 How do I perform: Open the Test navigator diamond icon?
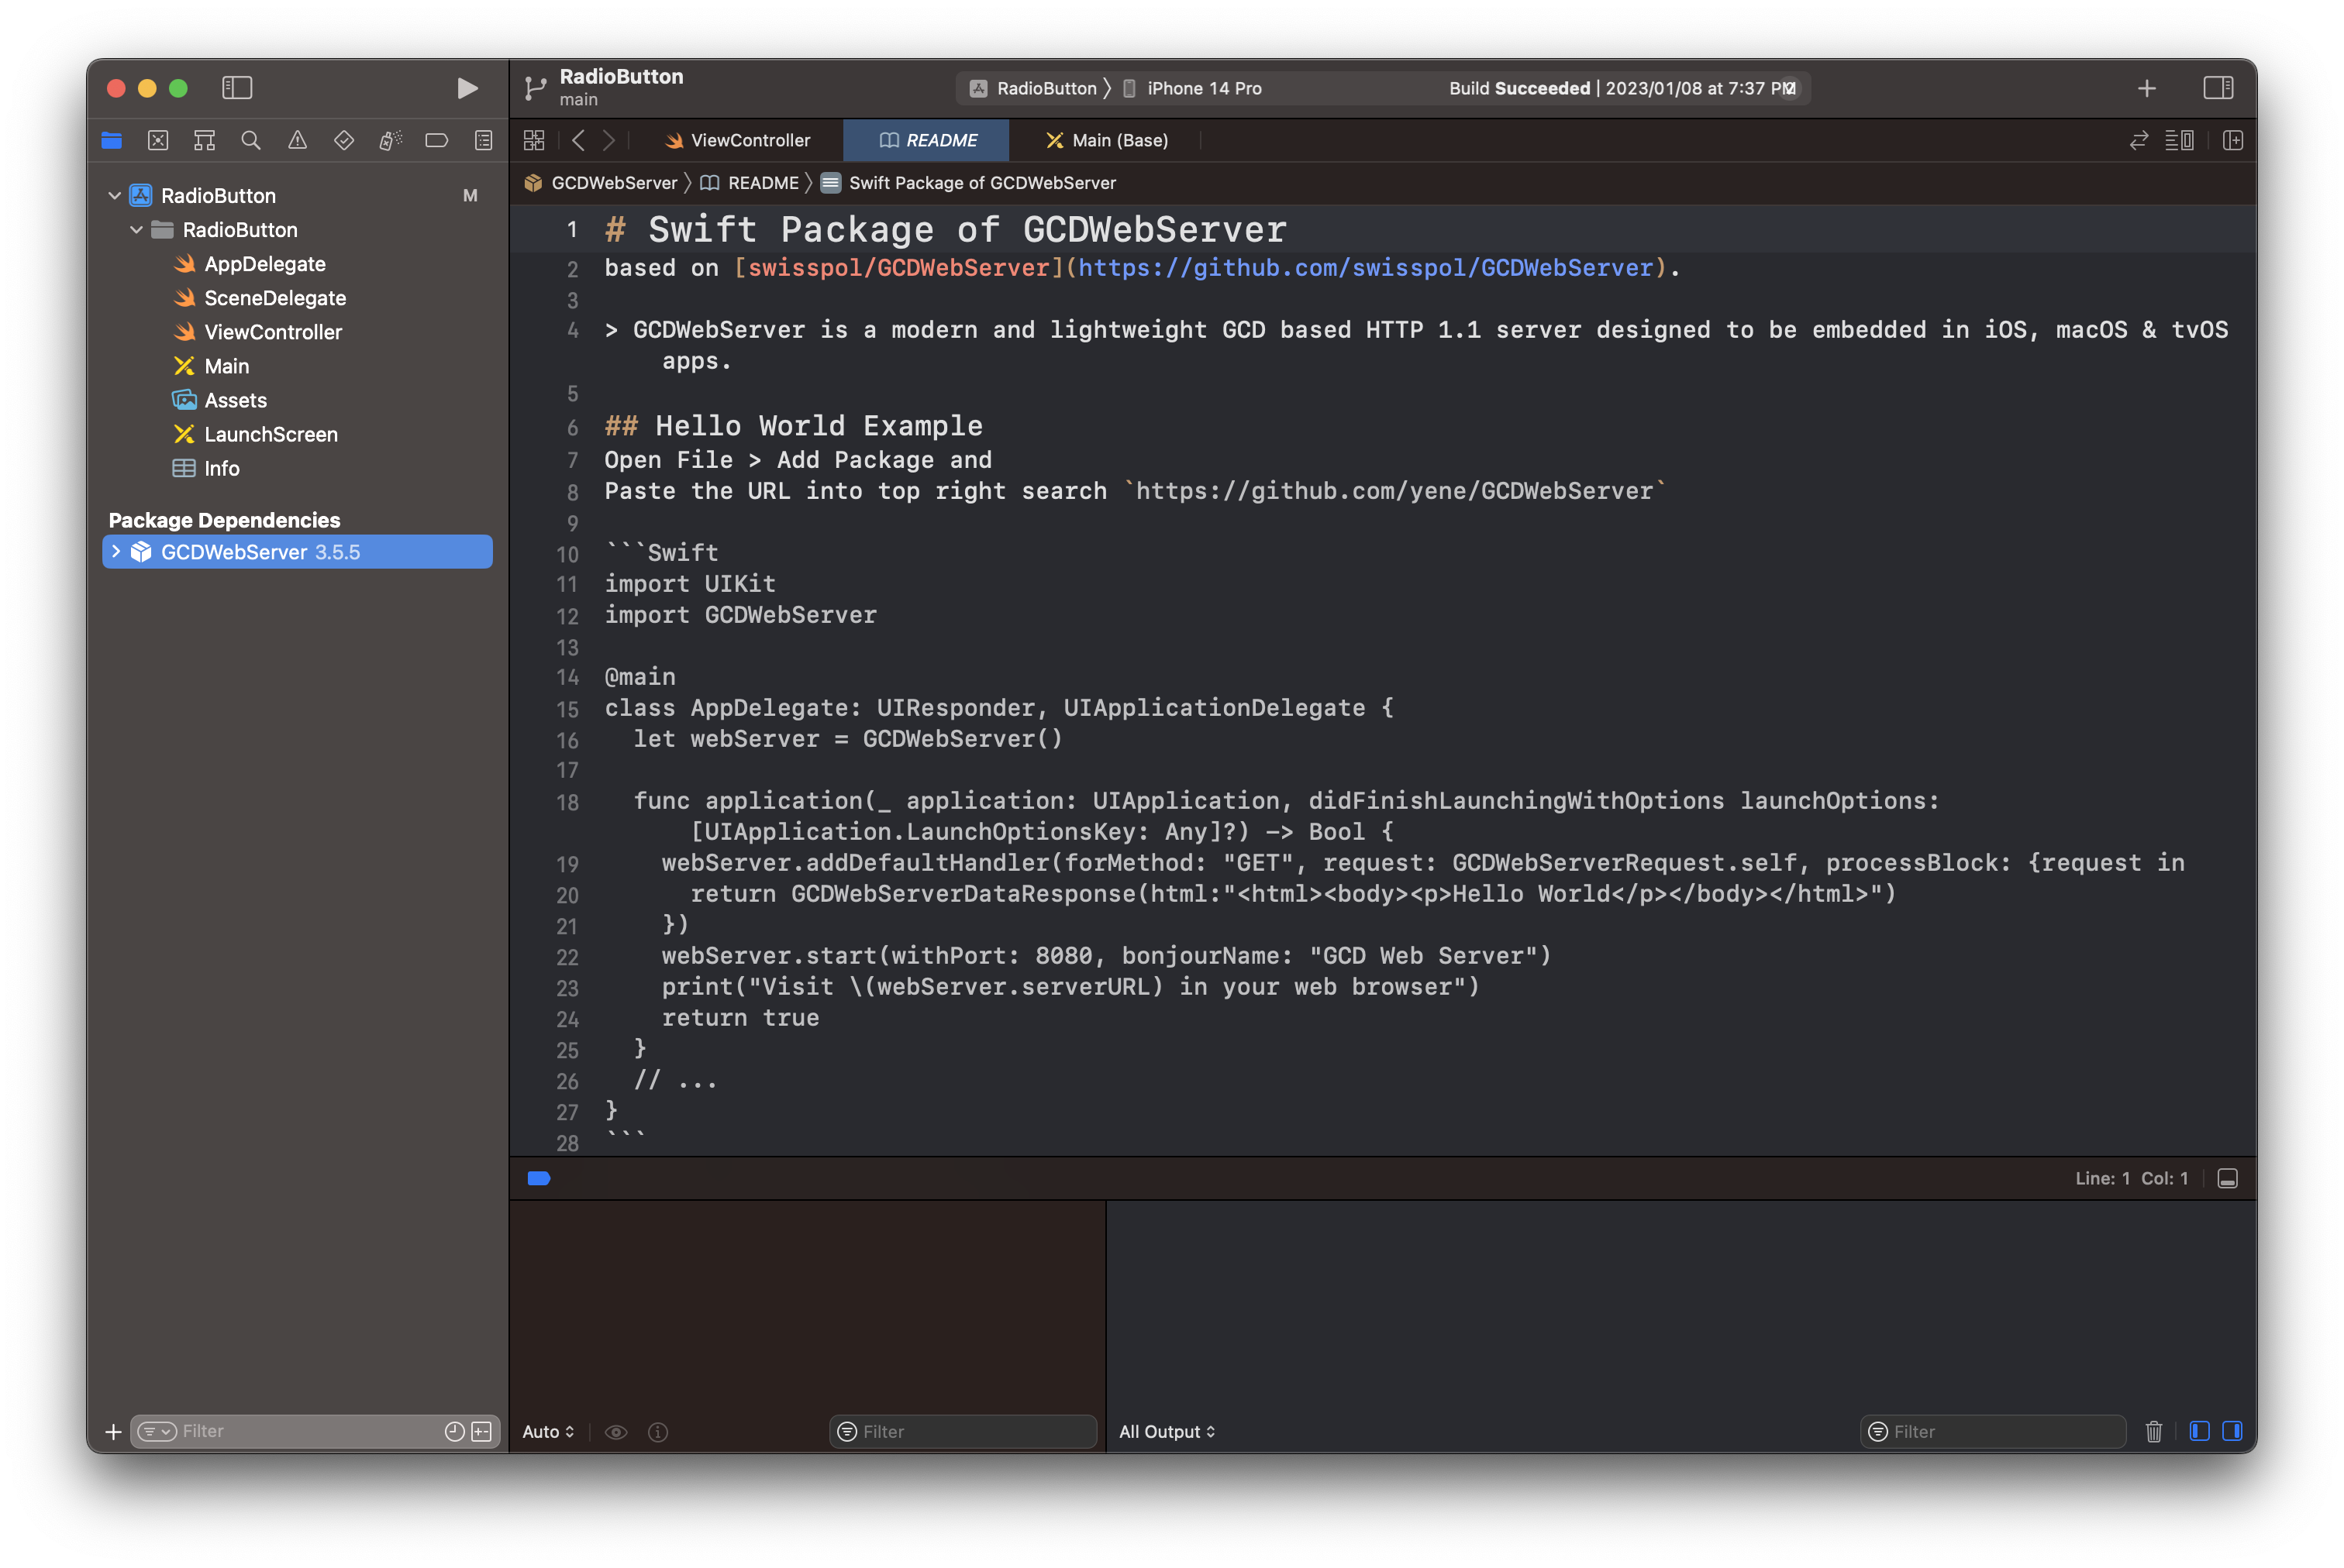[343, 140]
